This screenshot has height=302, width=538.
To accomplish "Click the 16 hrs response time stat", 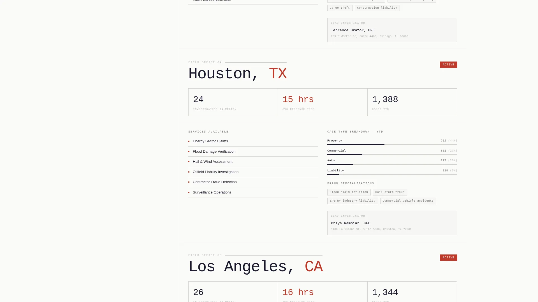I will [x=323, y=292].
